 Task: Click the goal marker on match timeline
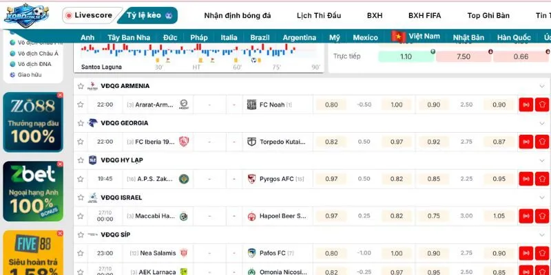253,60
